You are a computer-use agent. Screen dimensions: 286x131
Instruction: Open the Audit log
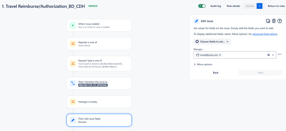[216, 6]
